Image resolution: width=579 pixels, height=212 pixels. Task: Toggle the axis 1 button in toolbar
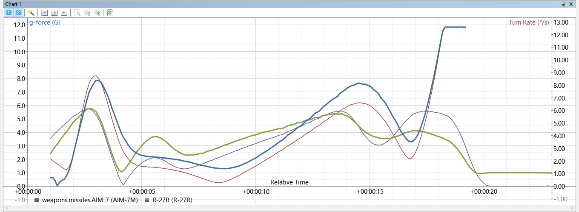(9, 12)
